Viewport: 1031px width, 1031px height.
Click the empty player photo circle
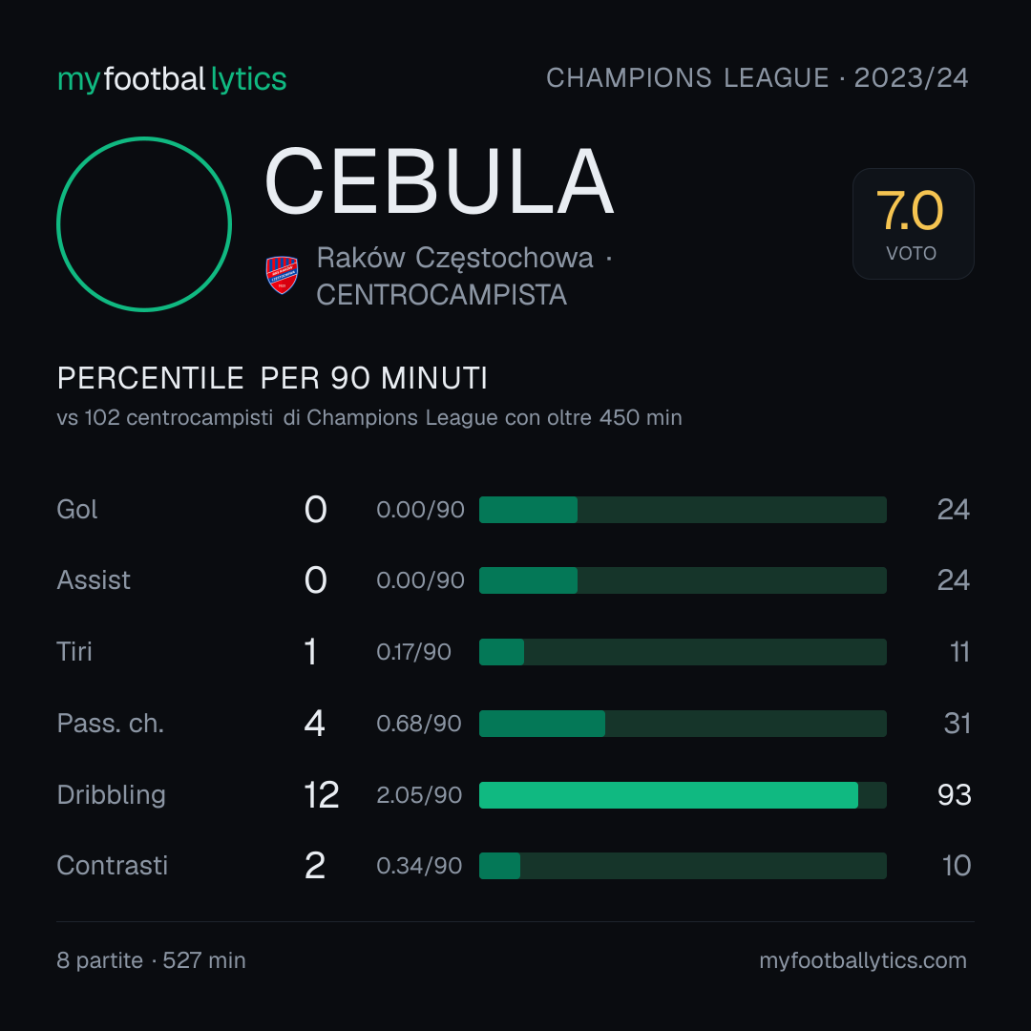[144, 224]
